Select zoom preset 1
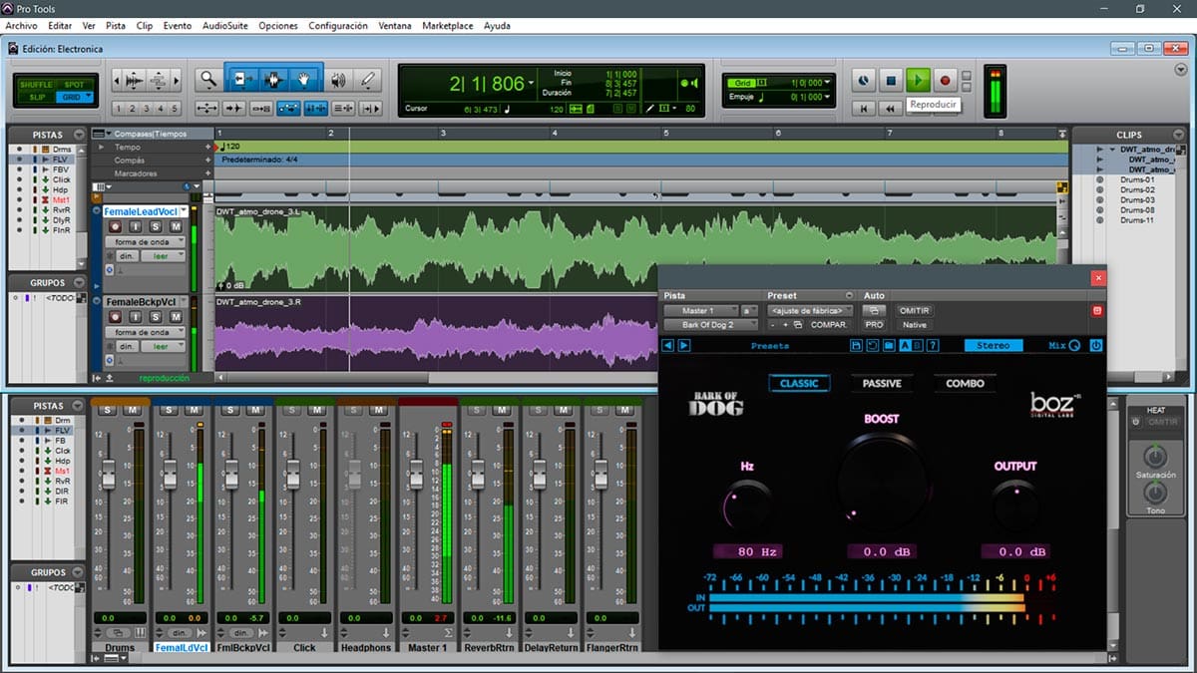The width and height of the screenshot is (1197, 673). 119,109
